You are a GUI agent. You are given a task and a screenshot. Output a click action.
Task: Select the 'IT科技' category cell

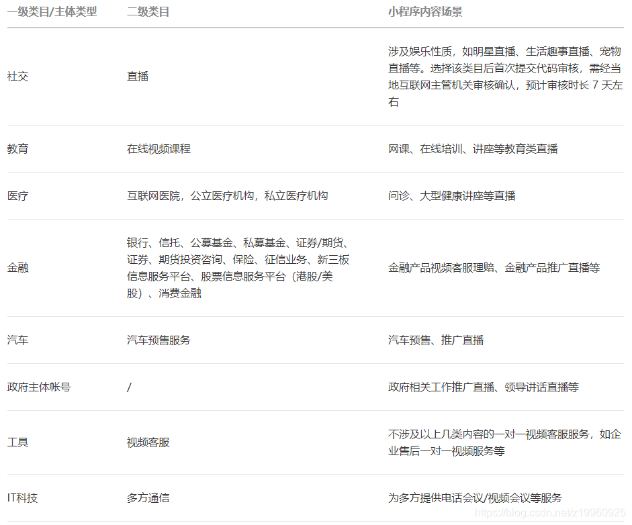(22, 498)
